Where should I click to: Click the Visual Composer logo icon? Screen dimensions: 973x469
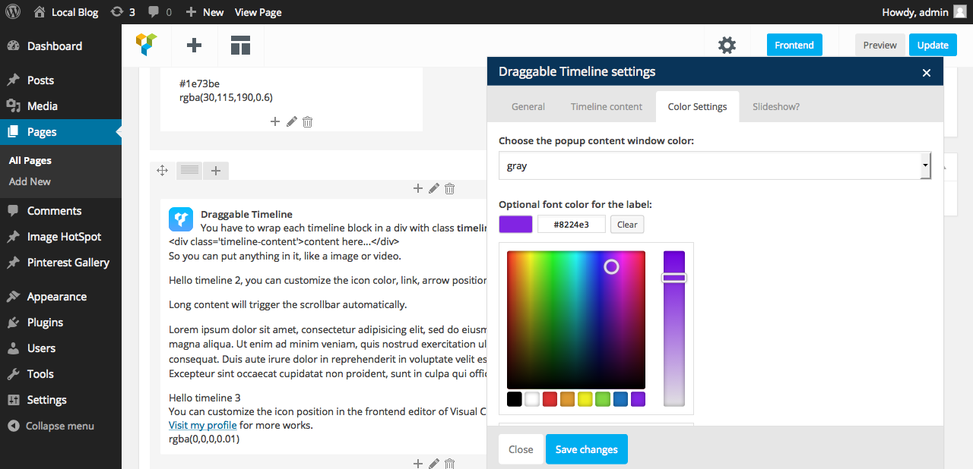[147, 45]
